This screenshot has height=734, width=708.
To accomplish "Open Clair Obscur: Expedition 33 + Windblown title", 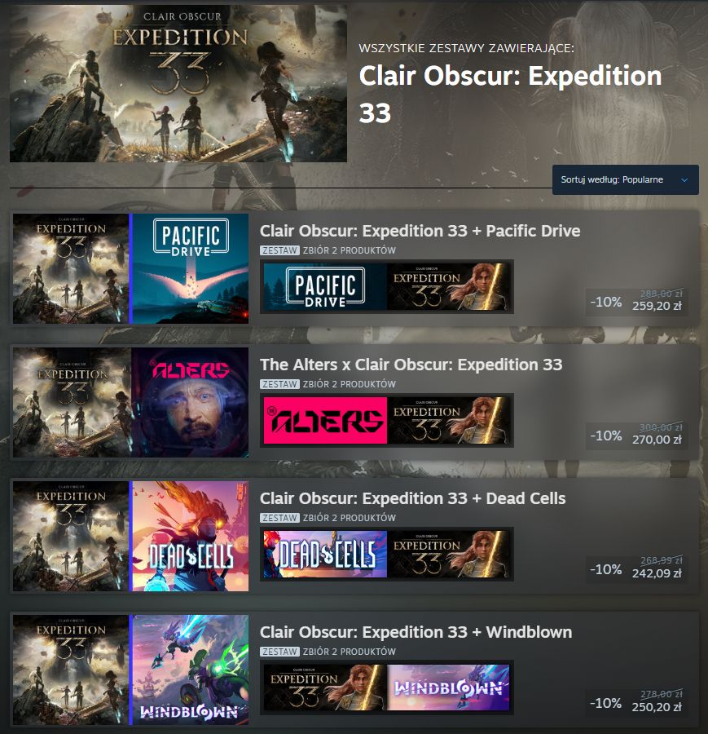I will point(416,632).
